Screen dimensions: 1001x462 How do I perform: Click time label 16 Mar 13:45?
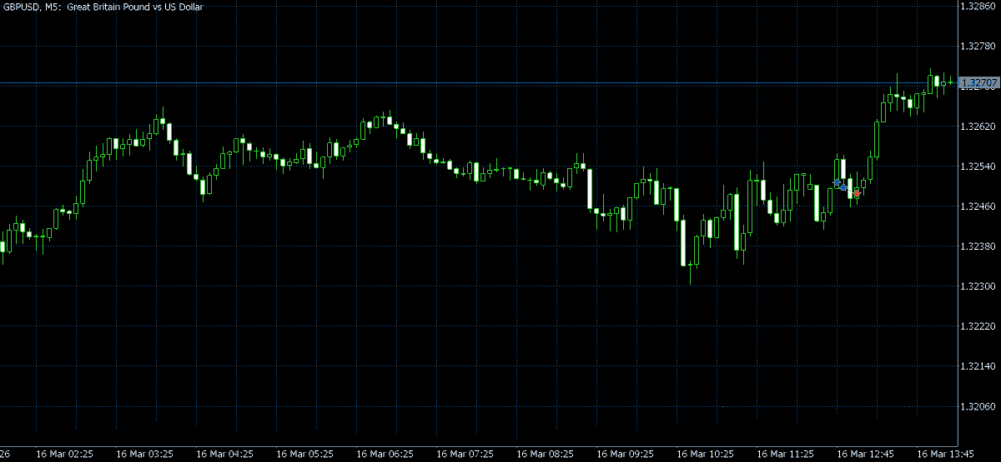pyautogui.click(x=945, y=455)
